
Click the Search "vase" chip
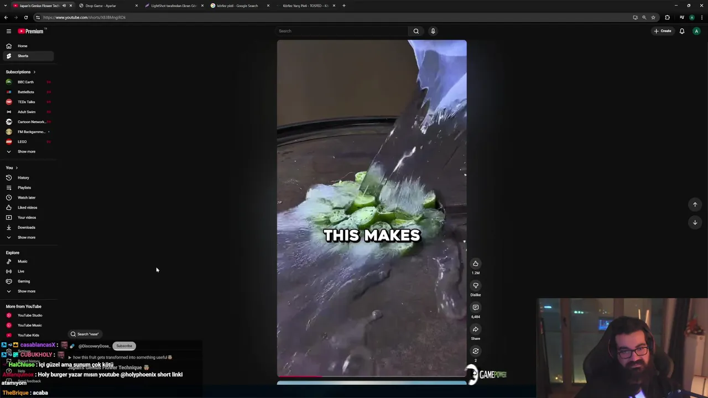point(85,334)
